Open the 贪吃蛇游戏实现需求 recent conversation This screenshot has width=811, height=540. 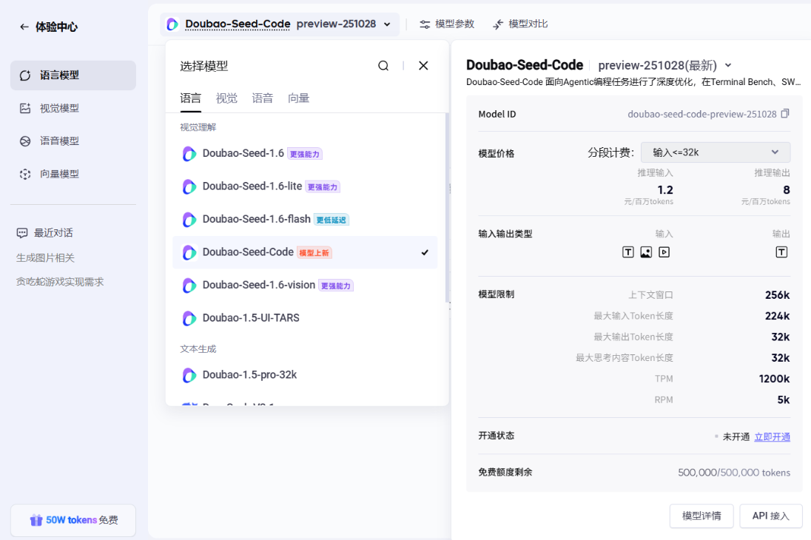(60, 282)
